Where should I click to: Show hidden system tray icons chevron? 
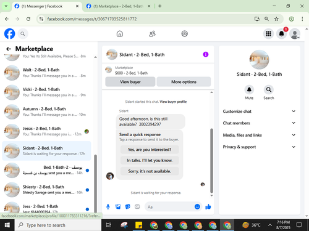pos(270,225)
